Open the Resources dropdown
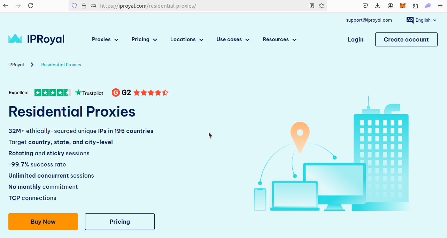The height and width of the screenshot is (238, 447). coord(280,39)
